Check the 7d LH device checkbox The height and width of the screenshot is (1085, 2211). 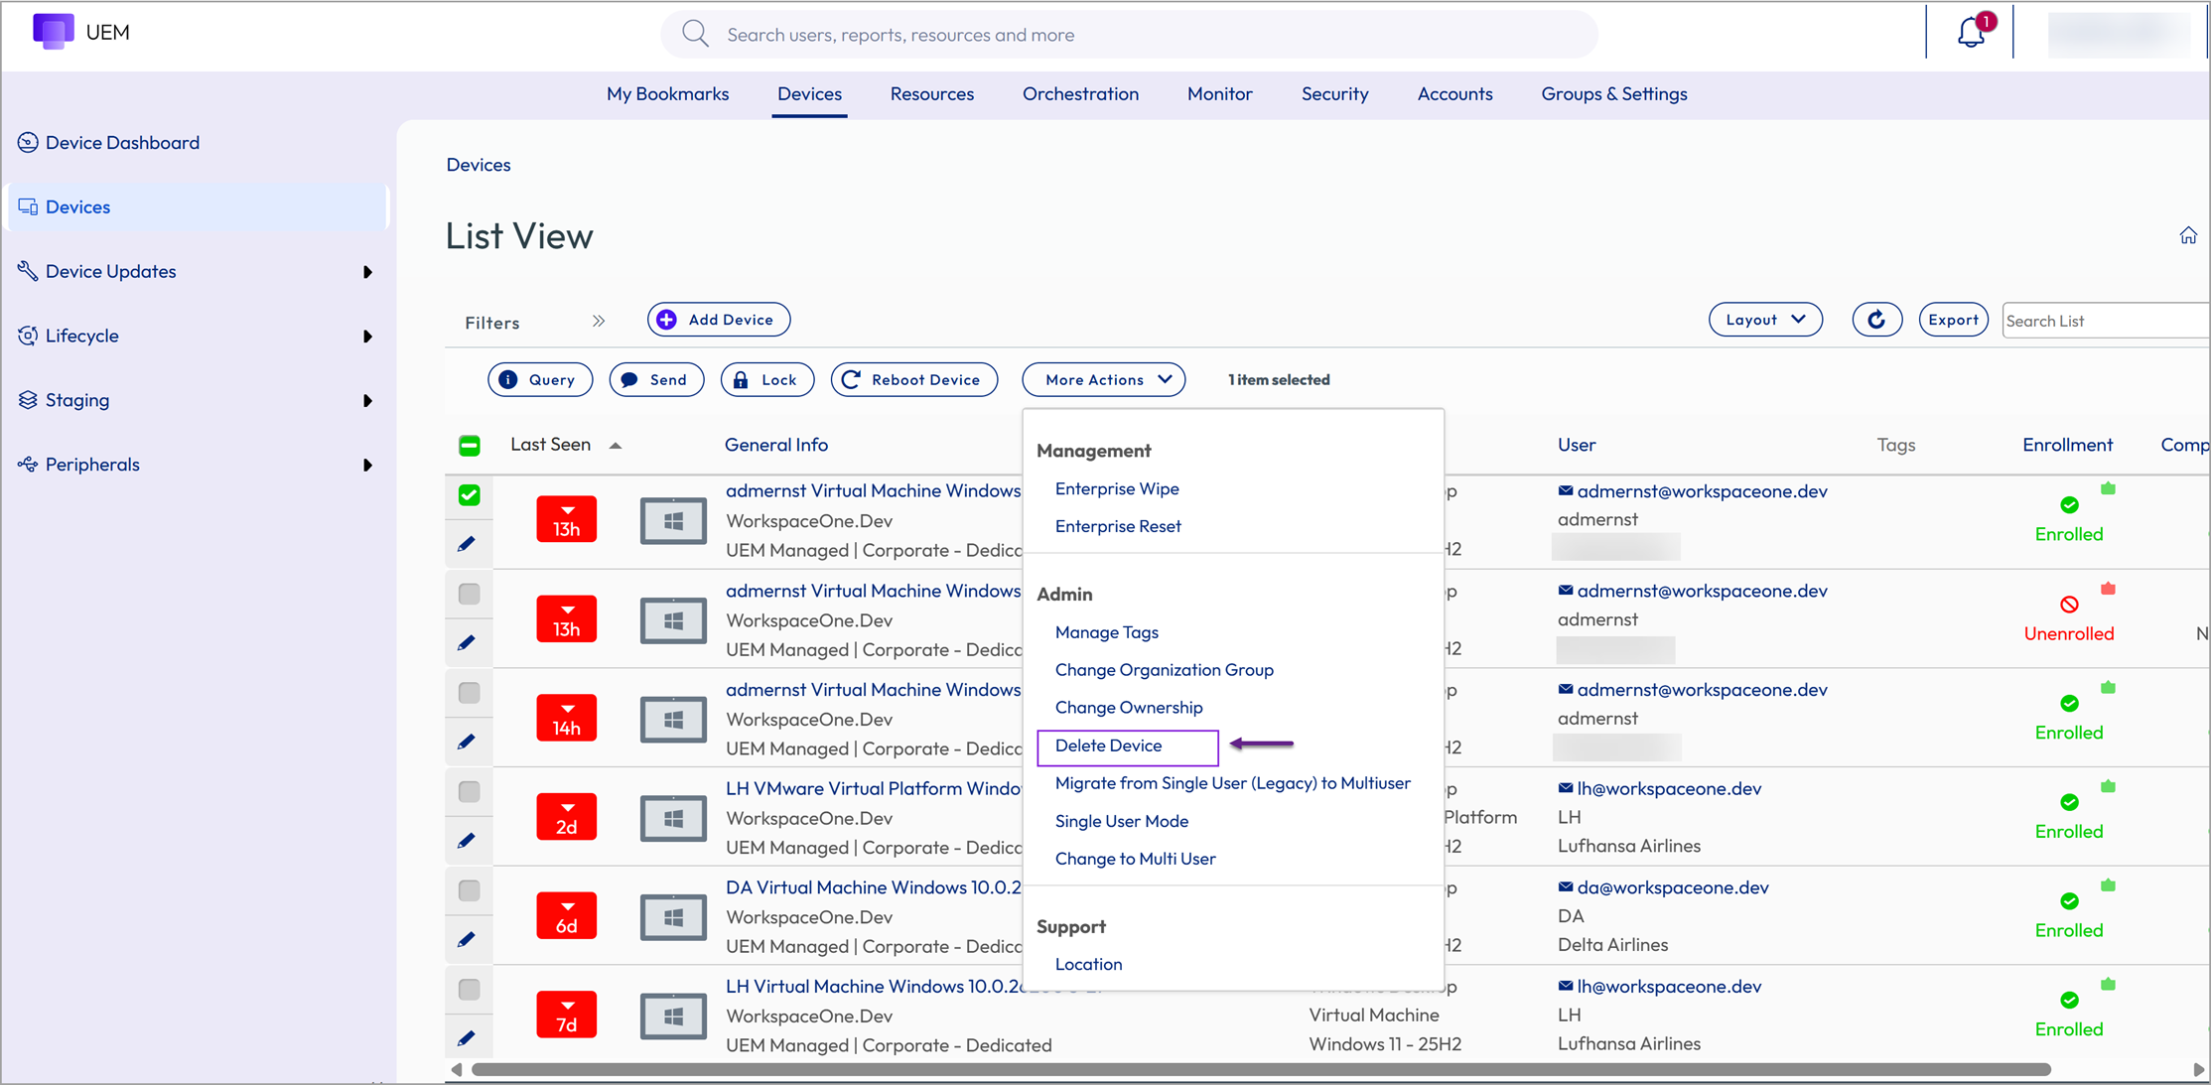[470, 990]
